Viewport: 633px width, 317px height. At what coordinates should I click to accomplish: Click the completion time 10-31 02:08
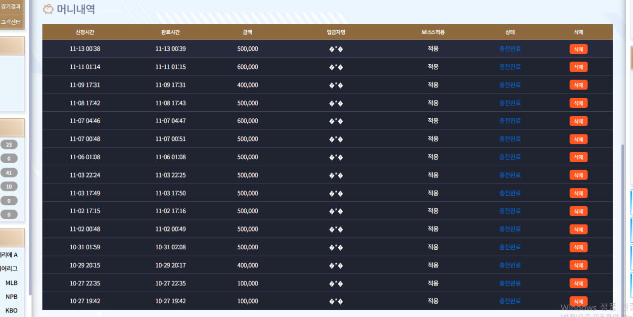[x=171, y=247]
